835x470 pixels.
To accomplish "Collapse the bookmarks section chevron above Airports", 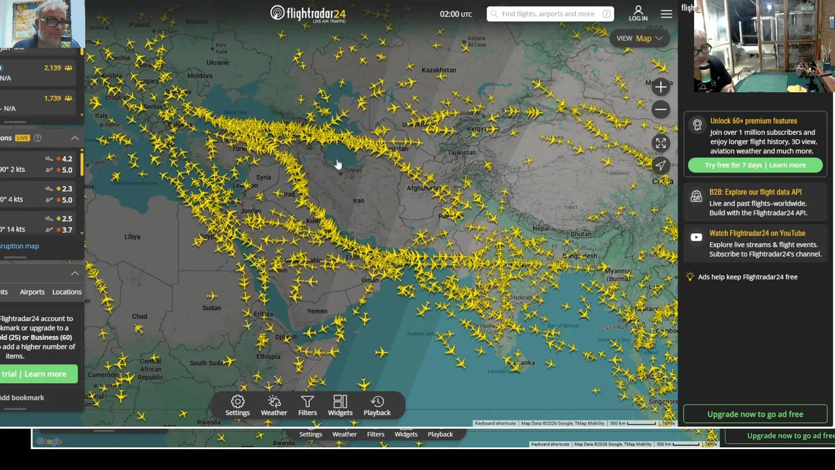I will tap(75, 273).
